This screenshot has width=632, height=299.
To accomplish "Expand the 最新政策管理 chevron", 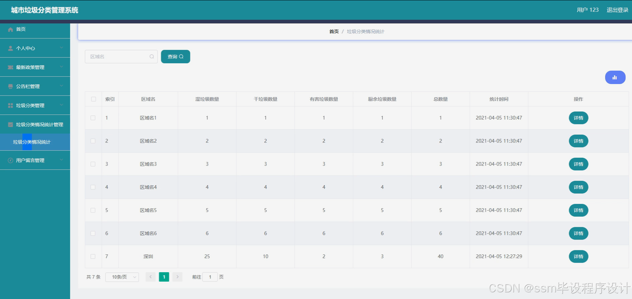I will coord(62,67).
